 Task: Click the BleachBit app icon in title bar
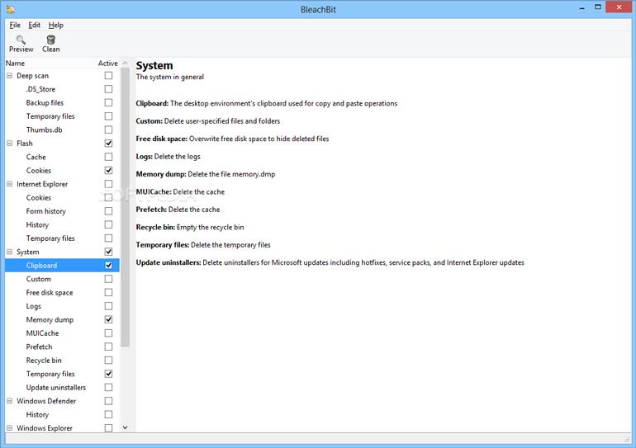click(11, 9)
